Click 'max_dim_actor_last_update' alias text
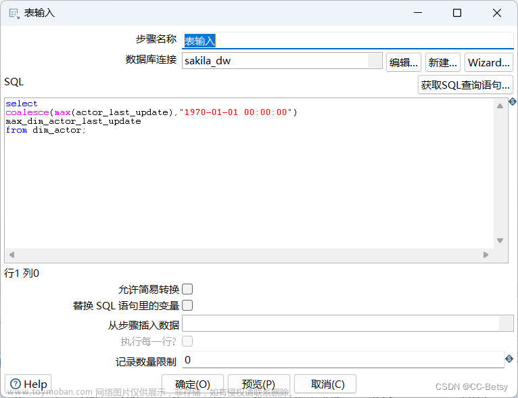Image resolution: width=518 pixels, height=398 pixels. (73, 121)
